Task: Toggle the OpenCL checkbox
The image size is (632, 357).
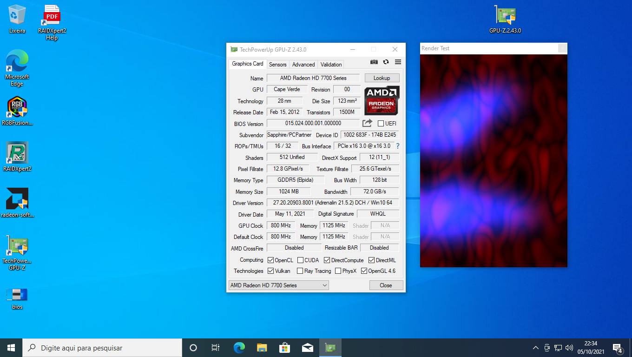Action: (x=271, y=260)
